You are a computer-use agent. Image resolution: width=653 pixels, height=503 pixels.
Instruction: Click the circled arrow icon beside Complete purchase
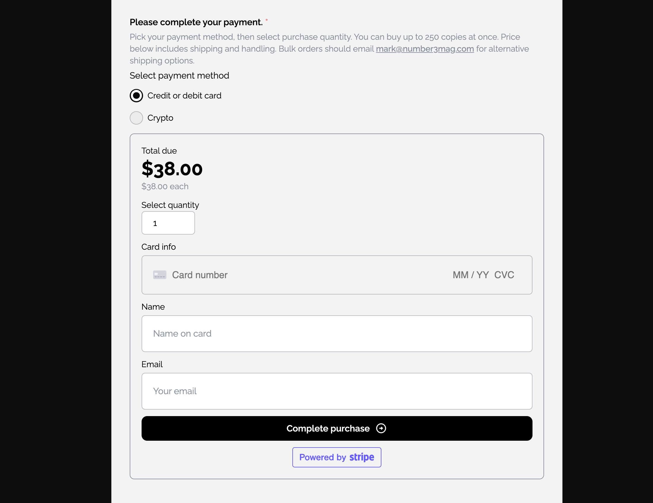[381, 428]
